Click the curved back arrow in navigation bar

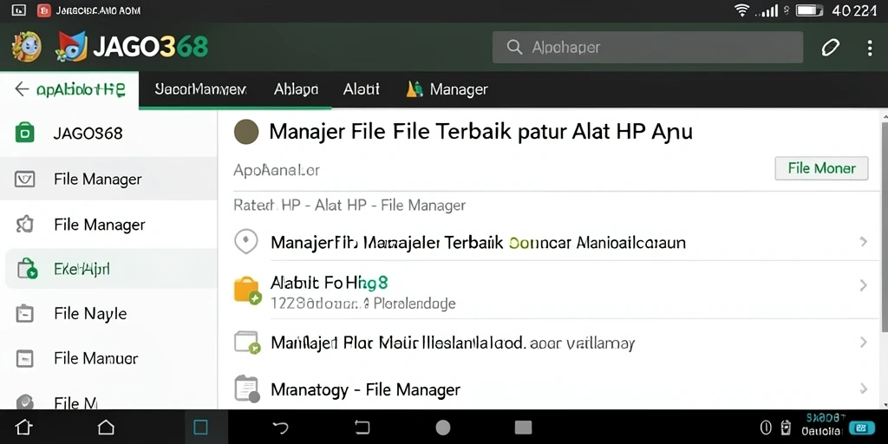click(x=280, y=428)
